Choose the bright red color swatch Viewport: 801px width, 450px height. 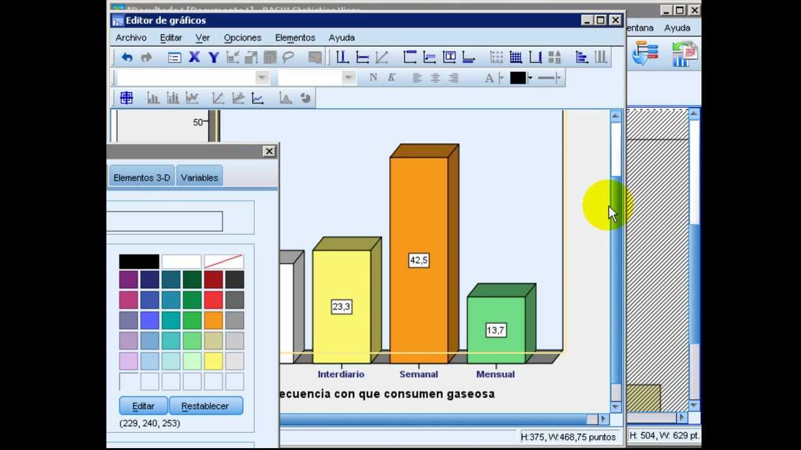click(213, 300)
